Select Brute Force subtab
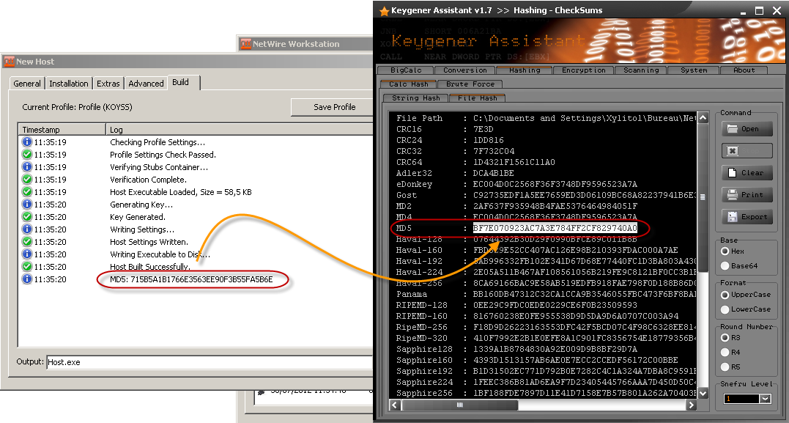Screen dimensions: 789x423 (470, 84)
